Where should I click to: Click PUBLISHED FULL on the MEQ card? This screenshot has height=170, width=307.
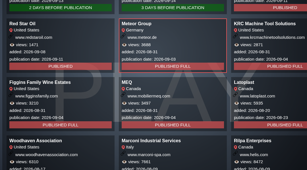pyautogui.click(x=173, y=125)
